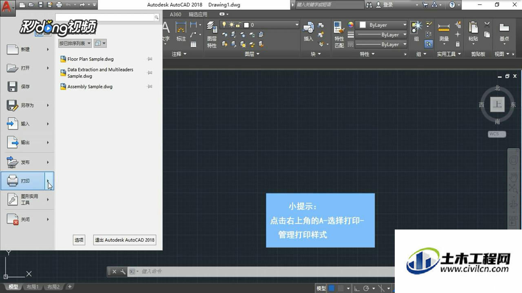The image size is (522, 293).
Task: Expand the 打印 (Print) submenu arrow
Action: pos(49,181)
